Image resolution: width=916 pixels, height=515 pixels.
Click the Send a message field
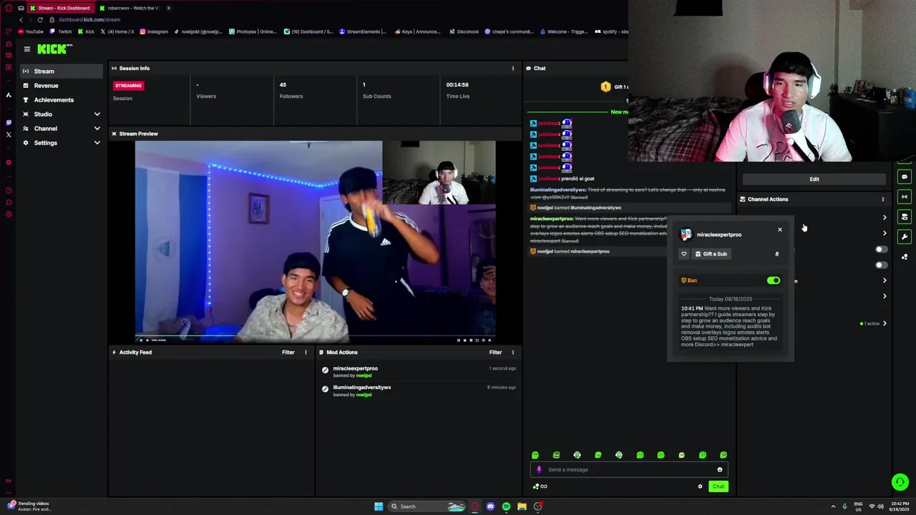point(630,470)
